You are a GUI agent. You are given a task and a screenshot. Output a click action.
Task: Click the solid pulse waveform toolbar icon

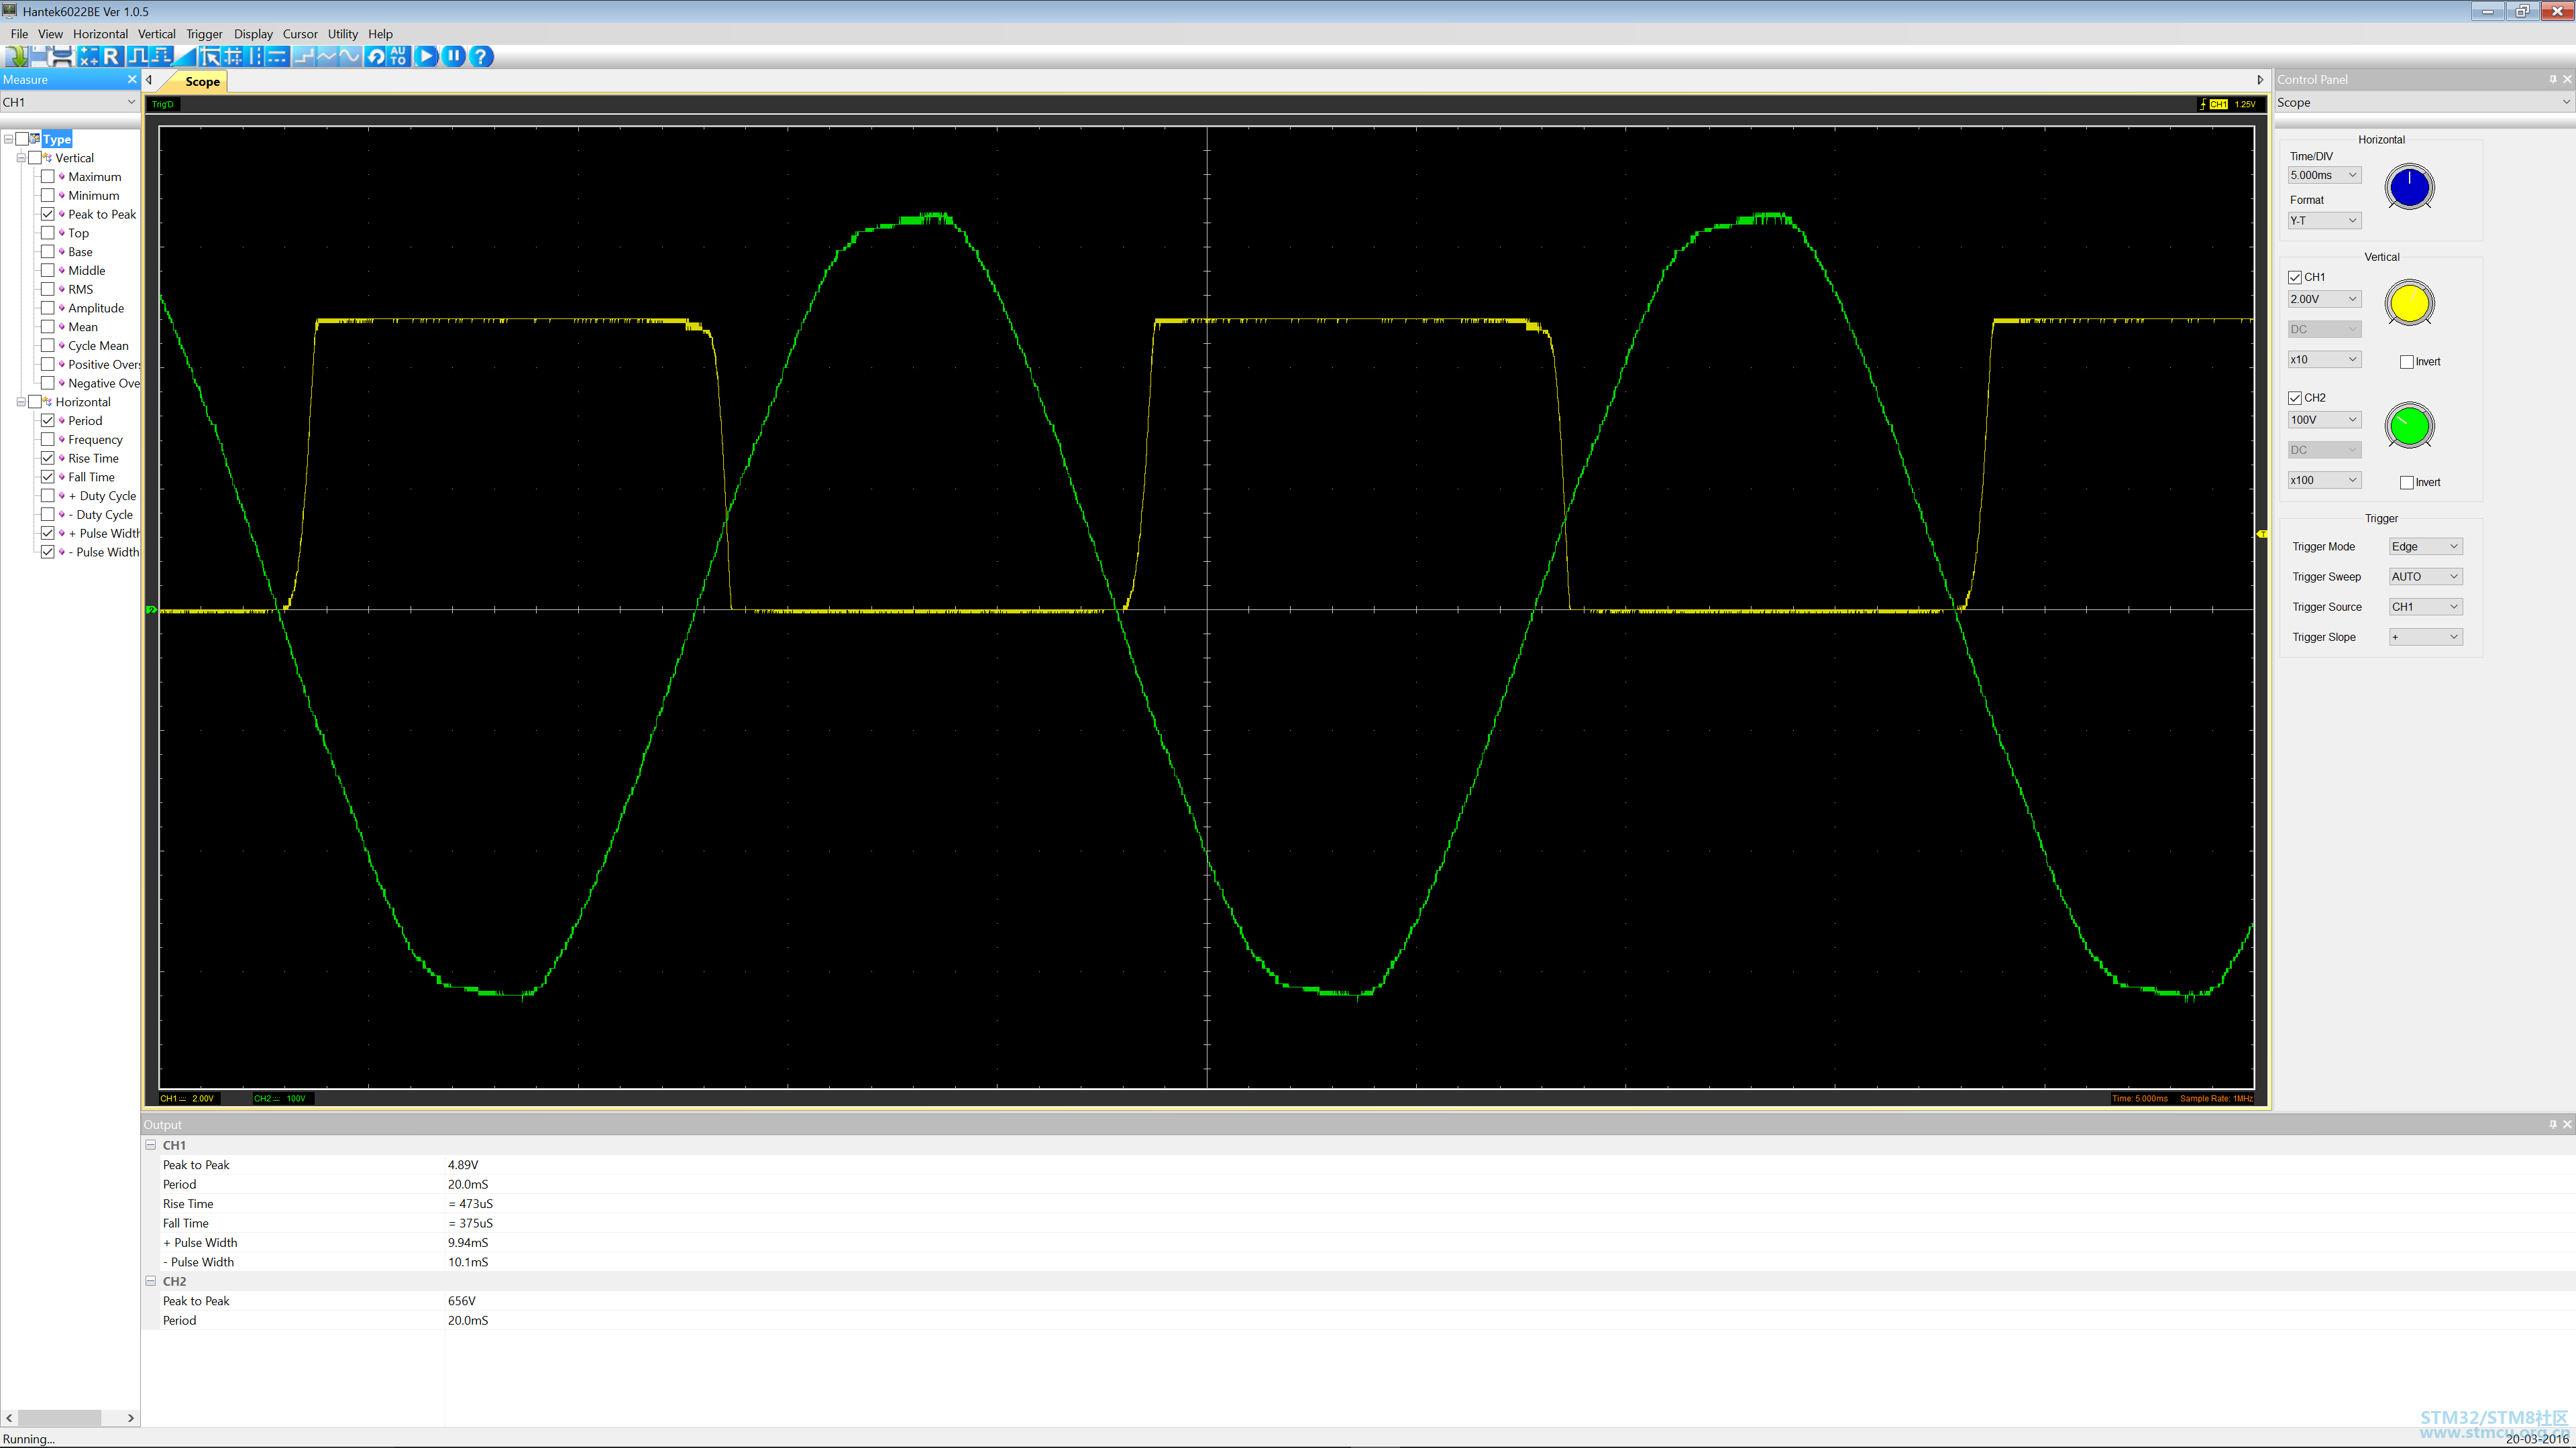pos(138,56)
